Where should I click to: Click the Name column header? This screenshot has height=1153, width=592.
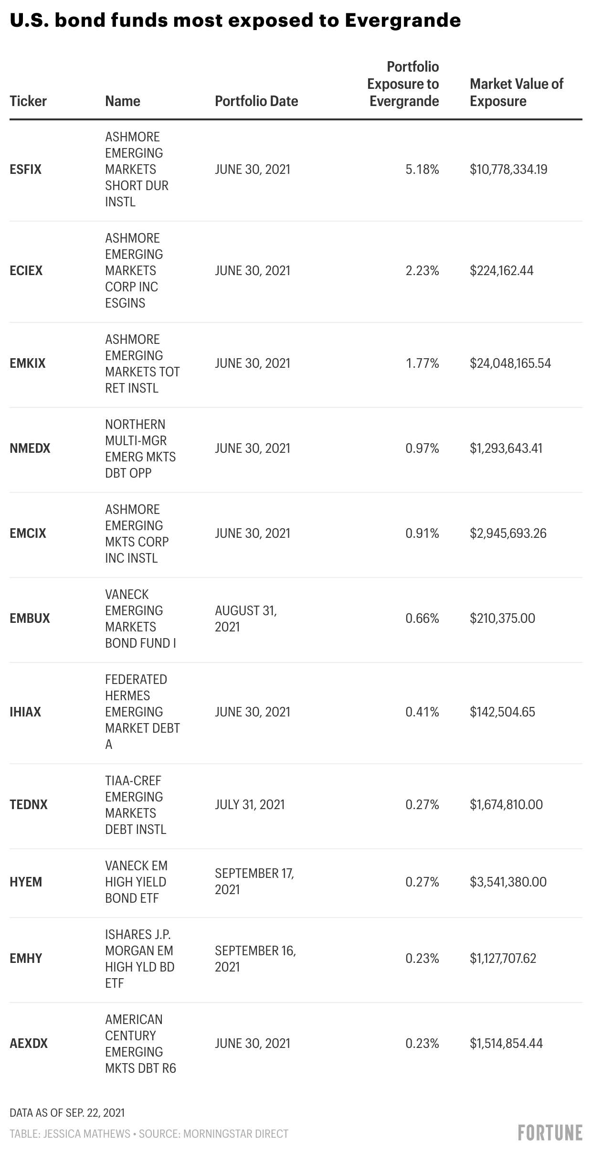click(x=123, y=101)
